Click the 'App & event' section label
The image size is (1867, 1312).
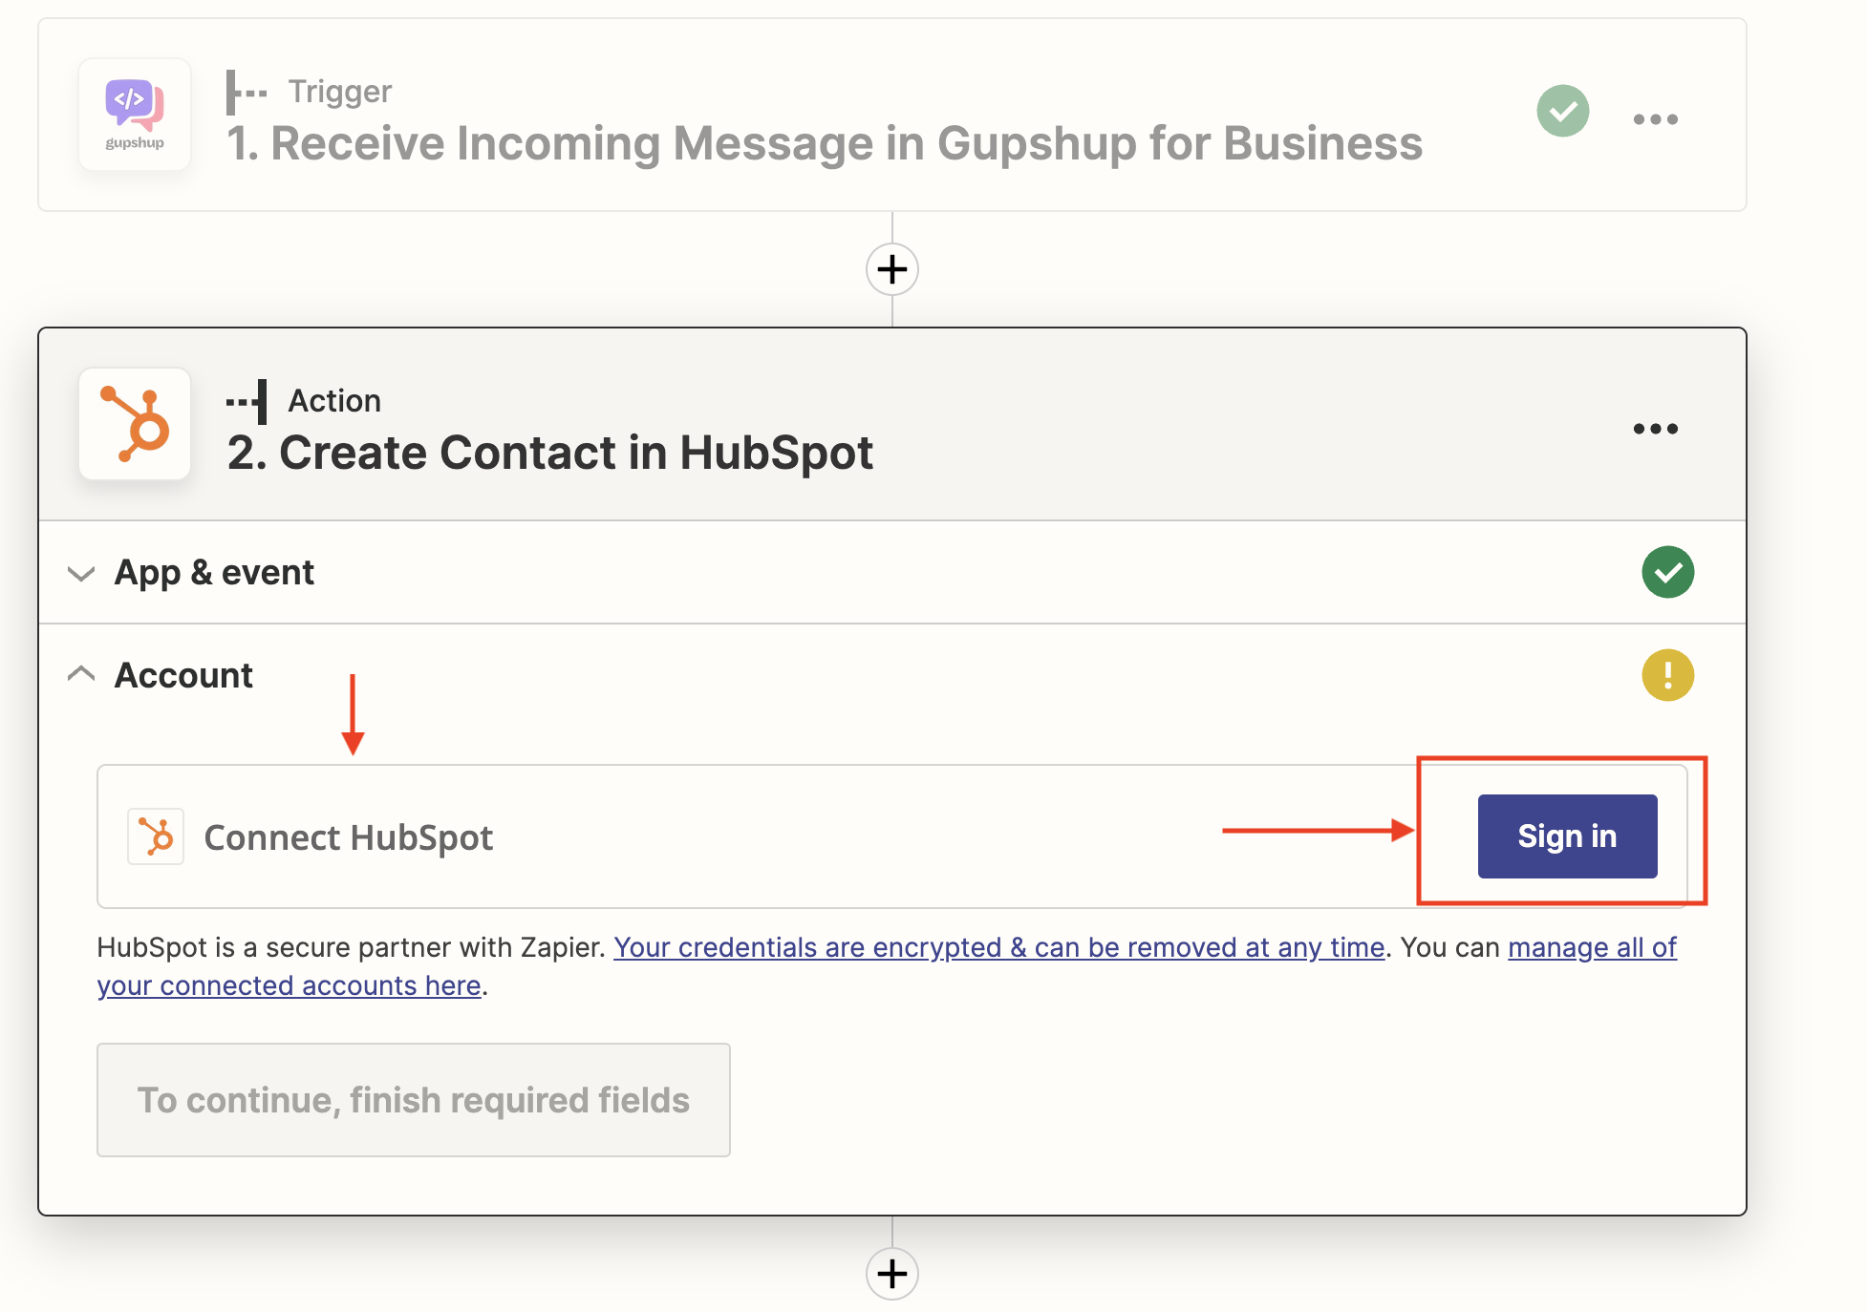pos(214,573)
